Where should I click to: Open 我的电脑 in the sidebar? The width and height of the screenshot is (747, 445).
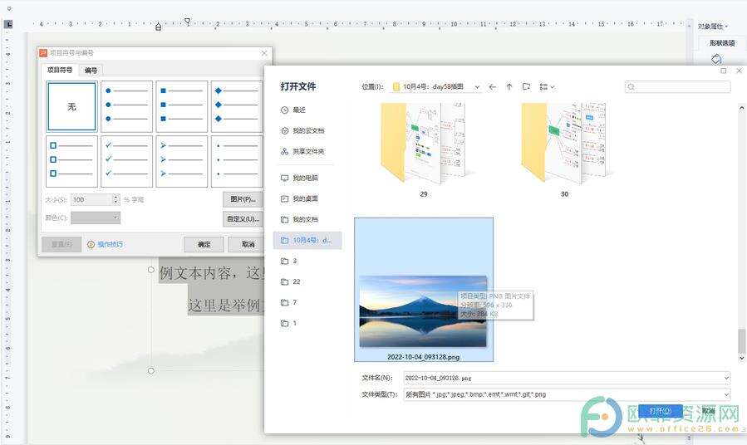[307, 178]
